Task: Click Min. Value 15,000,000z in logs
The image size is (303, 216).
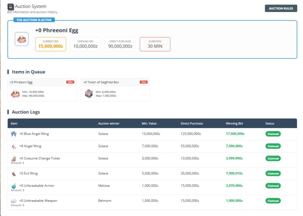Action: pyautogui.click(x=151, y=134)
